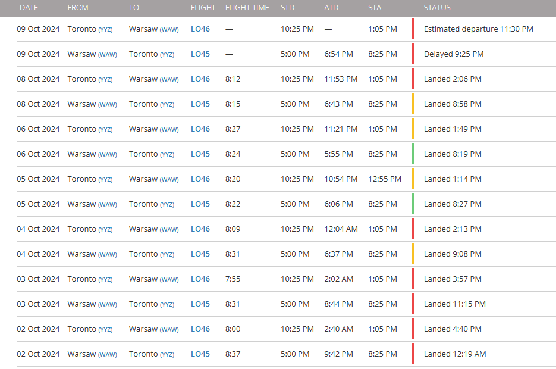Screen dimensions: 556x369
Task: Open LO45 flight link for 09 Oct 2024
Action: point(200,54)
